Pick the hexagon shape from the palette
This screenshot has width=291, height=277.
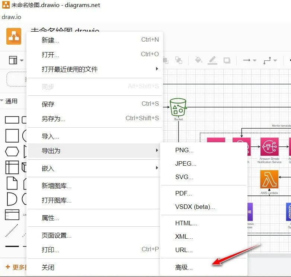tap(12, 152)
